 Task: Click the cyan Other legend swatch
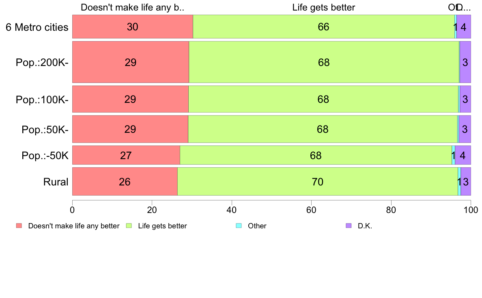[239, 226]
